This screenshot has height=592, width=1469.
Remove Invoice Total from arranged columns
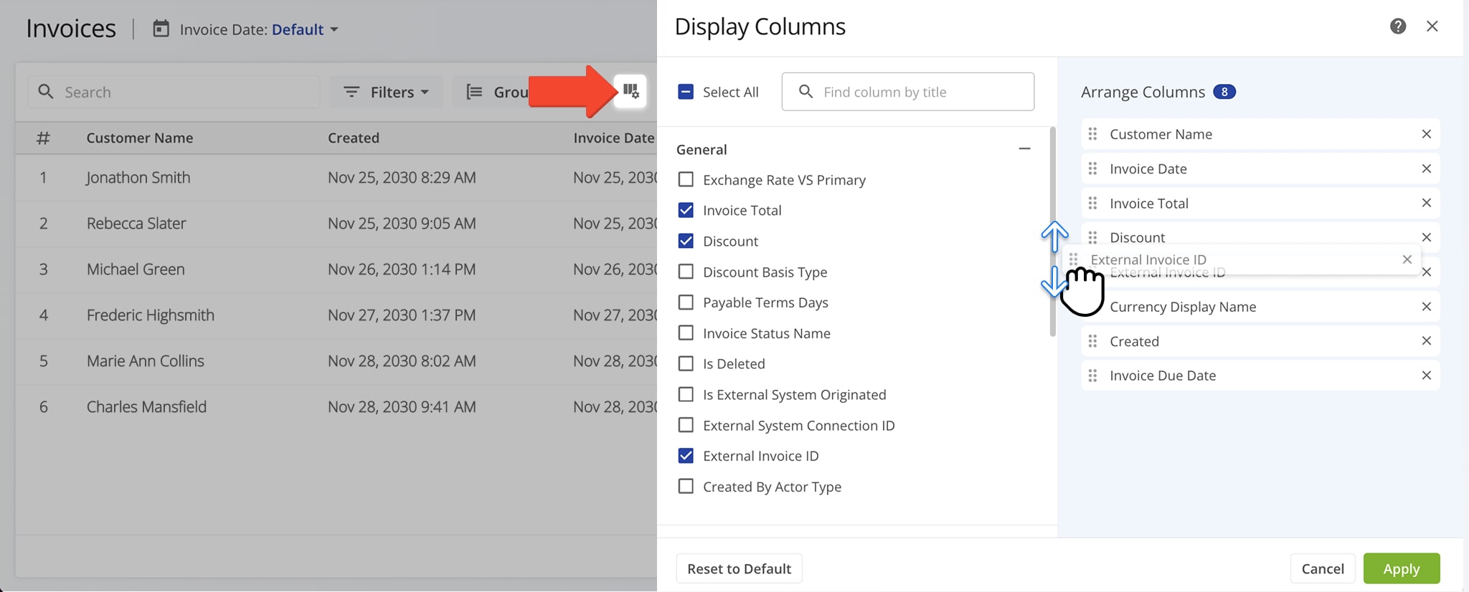(x=1426, y=203)
